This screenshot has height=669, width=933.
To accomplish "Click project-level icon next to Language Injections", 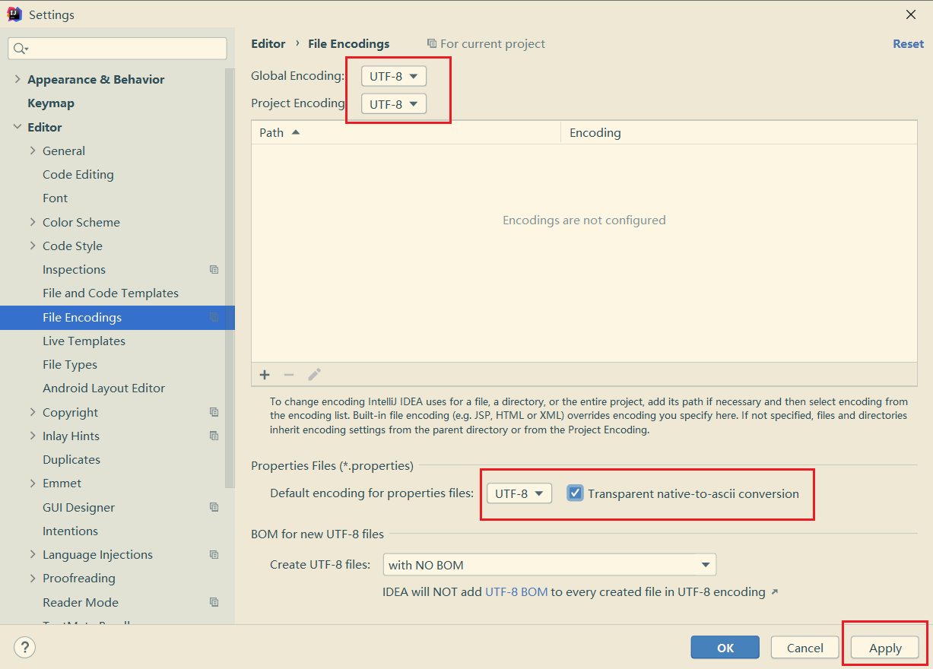I will (214, 555).
